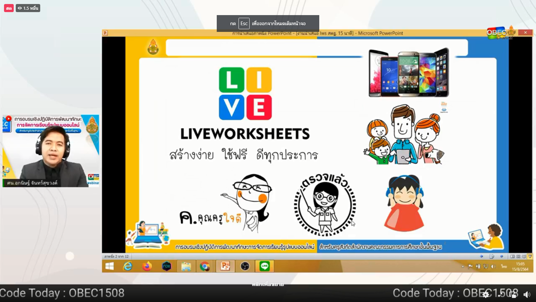The width and height of the screenshot is (536, 302).
Task: Click the "ค.คุณครูใจดี" teacher logo
Action: (x=226, y=204)
